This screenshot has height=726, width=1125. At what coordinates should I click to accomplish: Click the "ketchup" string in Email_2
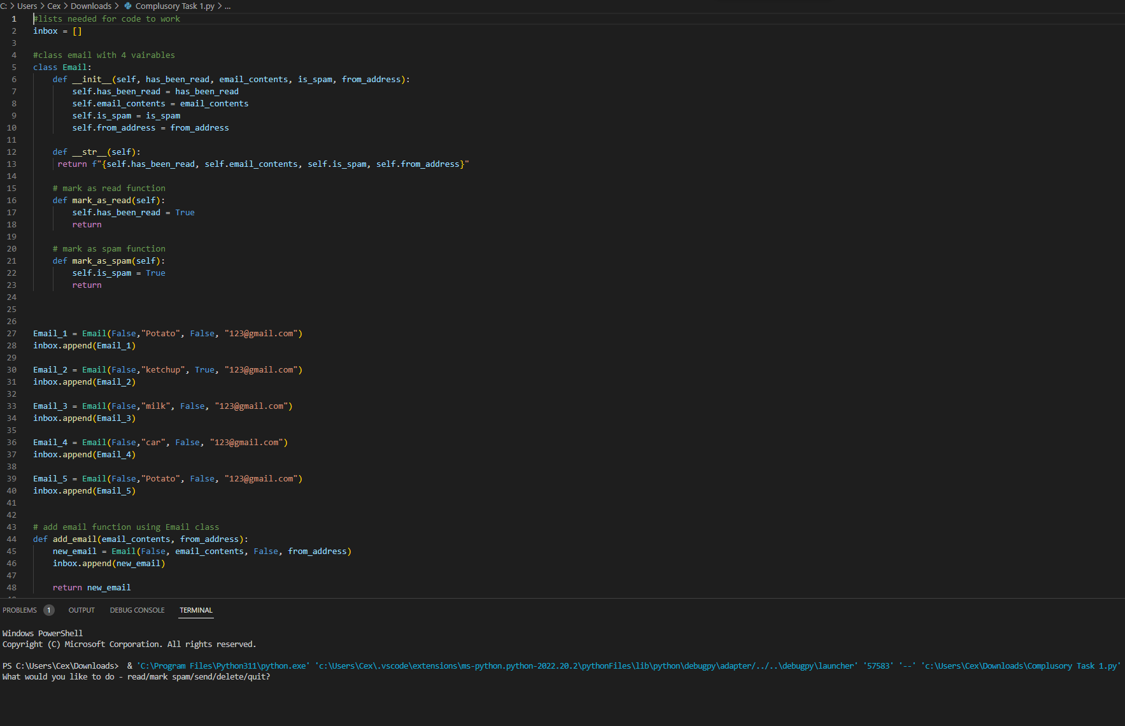coord(163,369)
